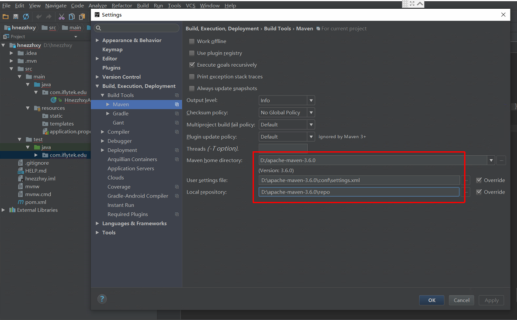Open the File menu
The image size is (517, 320).
[6, 6]
